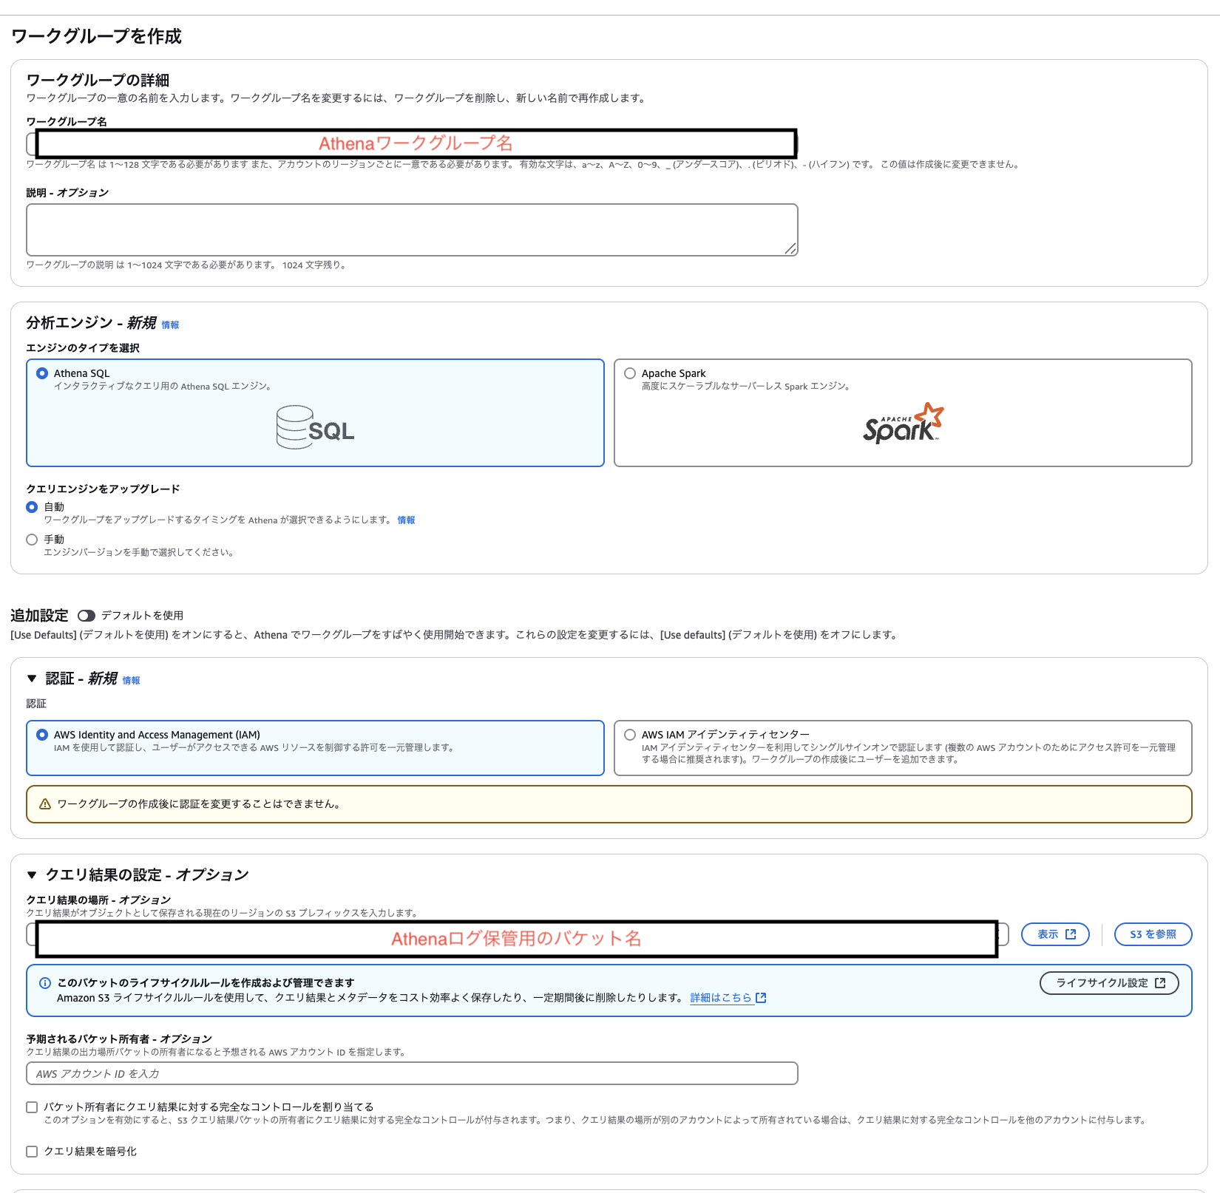The height and width of the screenshot is (1193, 1220).
Task: Click the 'ワークグループの詳細' panel heading
Action: pyautogui.click(x=98, y=80)
